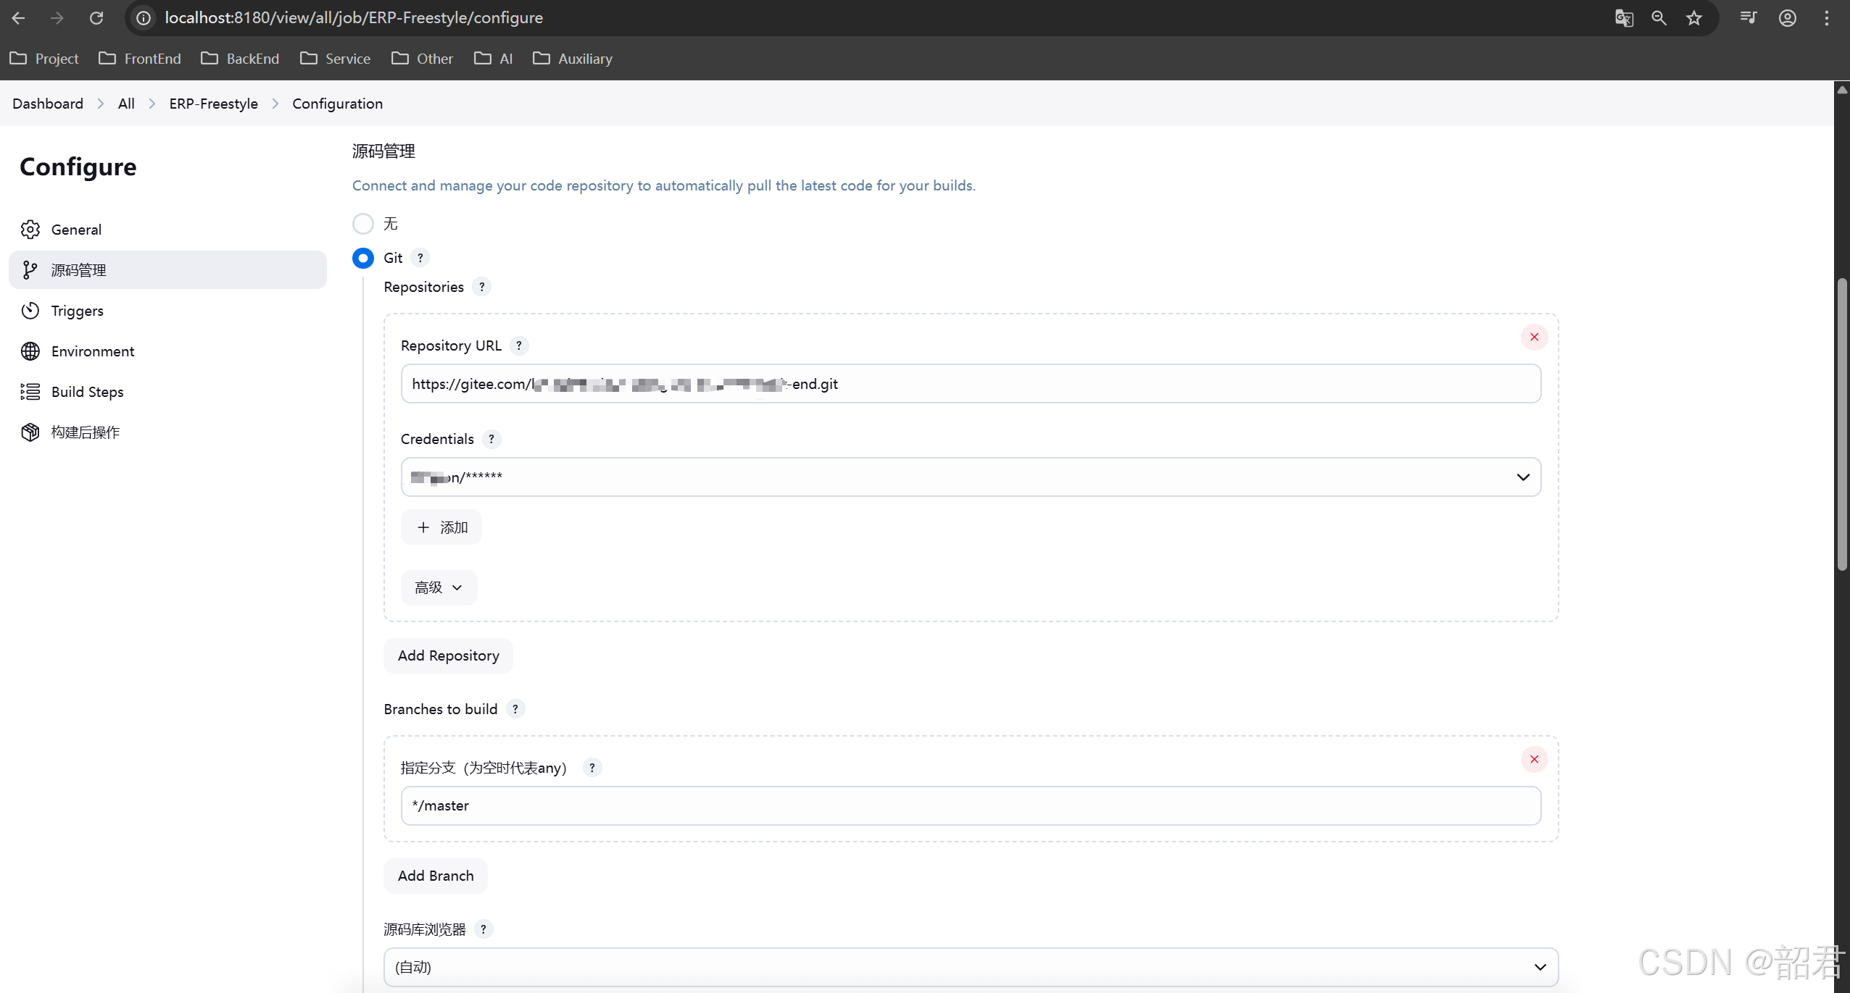The image size is (1850, 993).
Task: Click the General gear icon in sidebar
Action: (30, 230)
